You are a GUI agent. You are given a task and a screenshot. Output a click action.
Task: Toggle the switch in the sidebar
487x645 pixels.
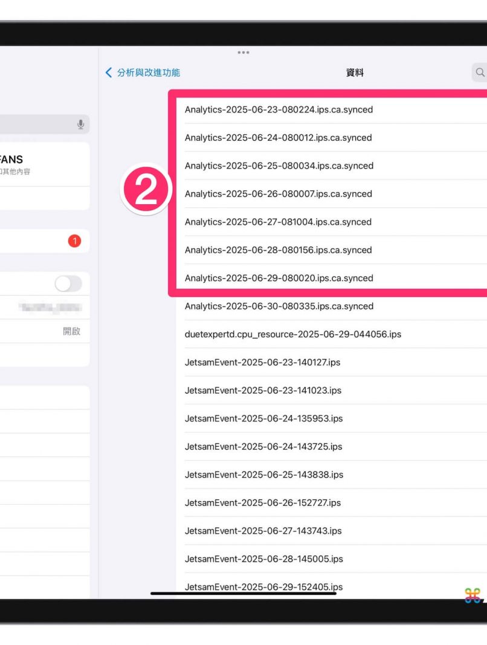[68, 284]
